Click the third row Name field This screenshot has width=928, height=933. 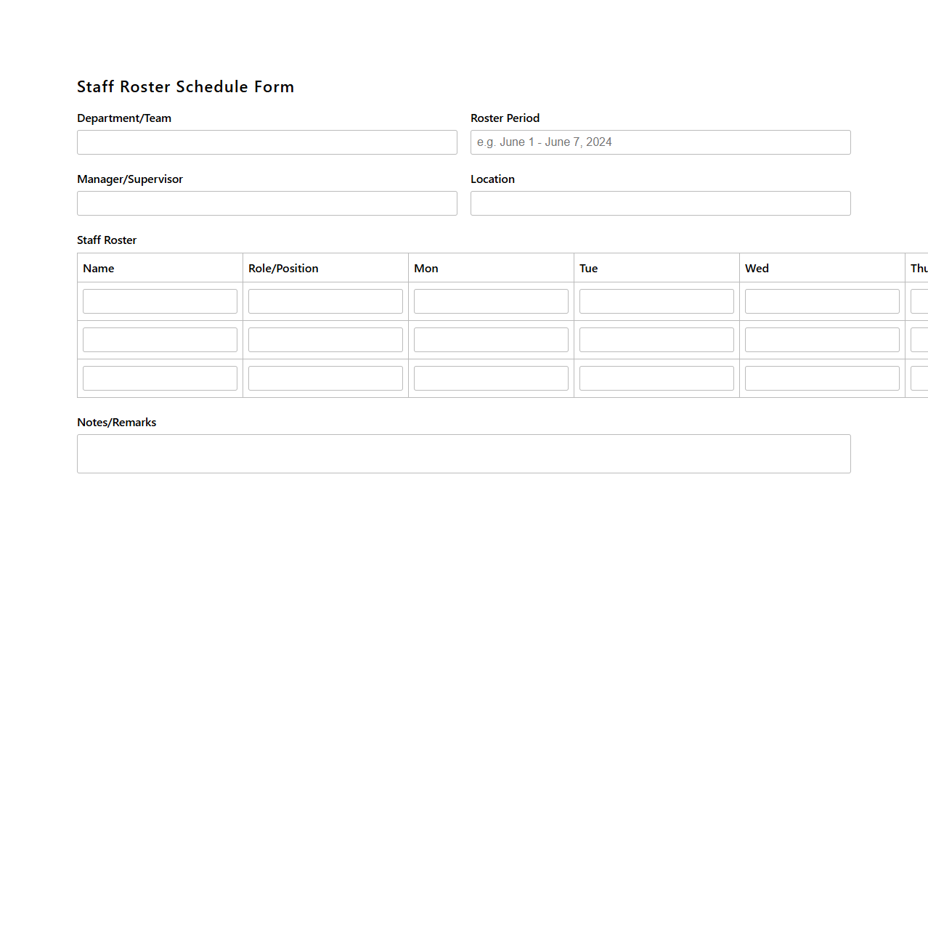160,378
